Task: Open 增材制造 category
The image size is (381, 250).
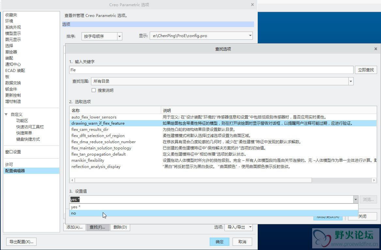Action: [x=13, y=101]
